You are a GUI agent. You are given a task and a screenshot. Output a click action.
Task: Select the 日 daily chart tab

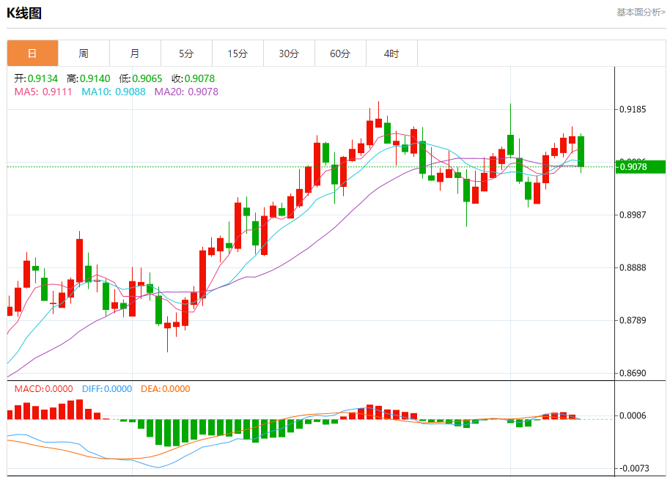(32, 53)
